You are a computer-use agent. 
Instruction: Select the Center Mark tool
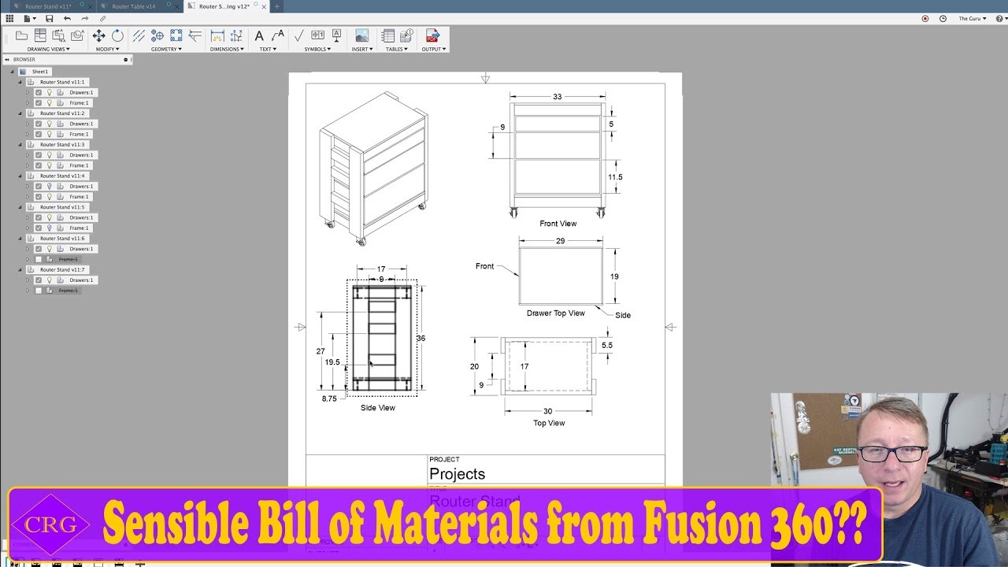[x=157, y=35]
